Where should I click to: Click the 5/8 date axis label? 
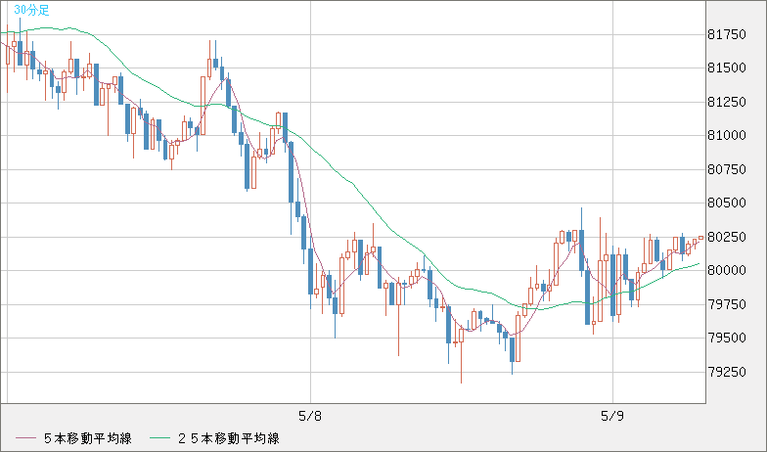[x=310, y=417]
